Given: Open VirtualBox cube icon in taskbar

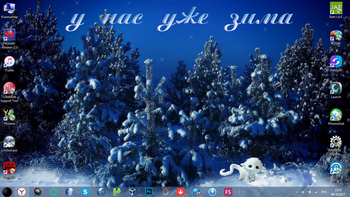Looking at the screenshot, I should pyautogui.click(x=132, y=192).
